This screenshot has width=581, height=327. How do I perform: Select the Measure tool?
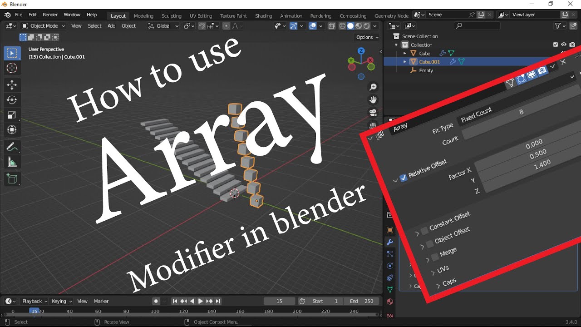pyautogui.click(x=12, y=162)
